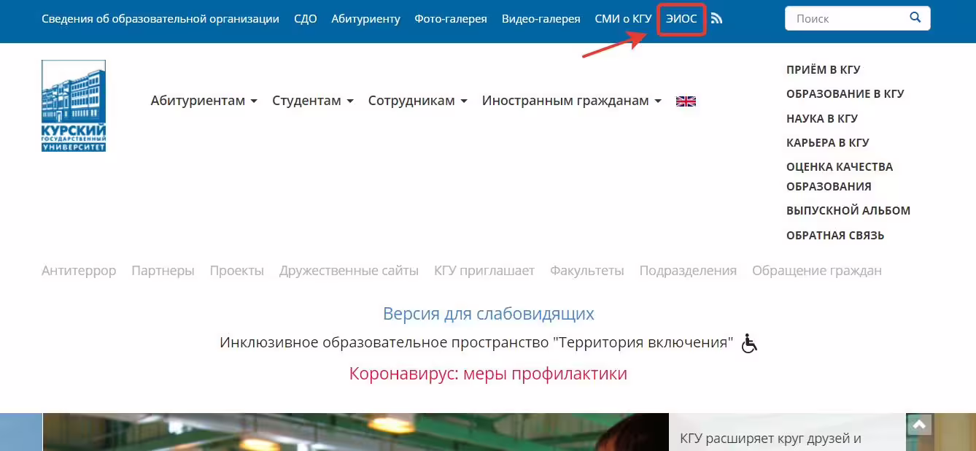Viewport: 976px width, 451px height.
Task: Open the Проекты link
Action: (237, 271)
